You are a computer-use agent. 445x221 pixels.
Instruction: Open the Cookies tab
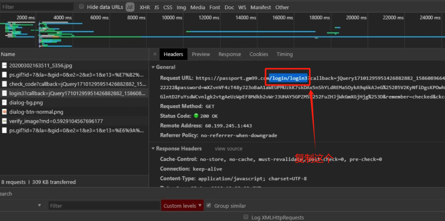click(259, 54)
